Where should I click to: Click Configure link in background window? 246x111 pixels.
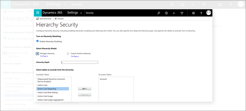click(14, 56)
